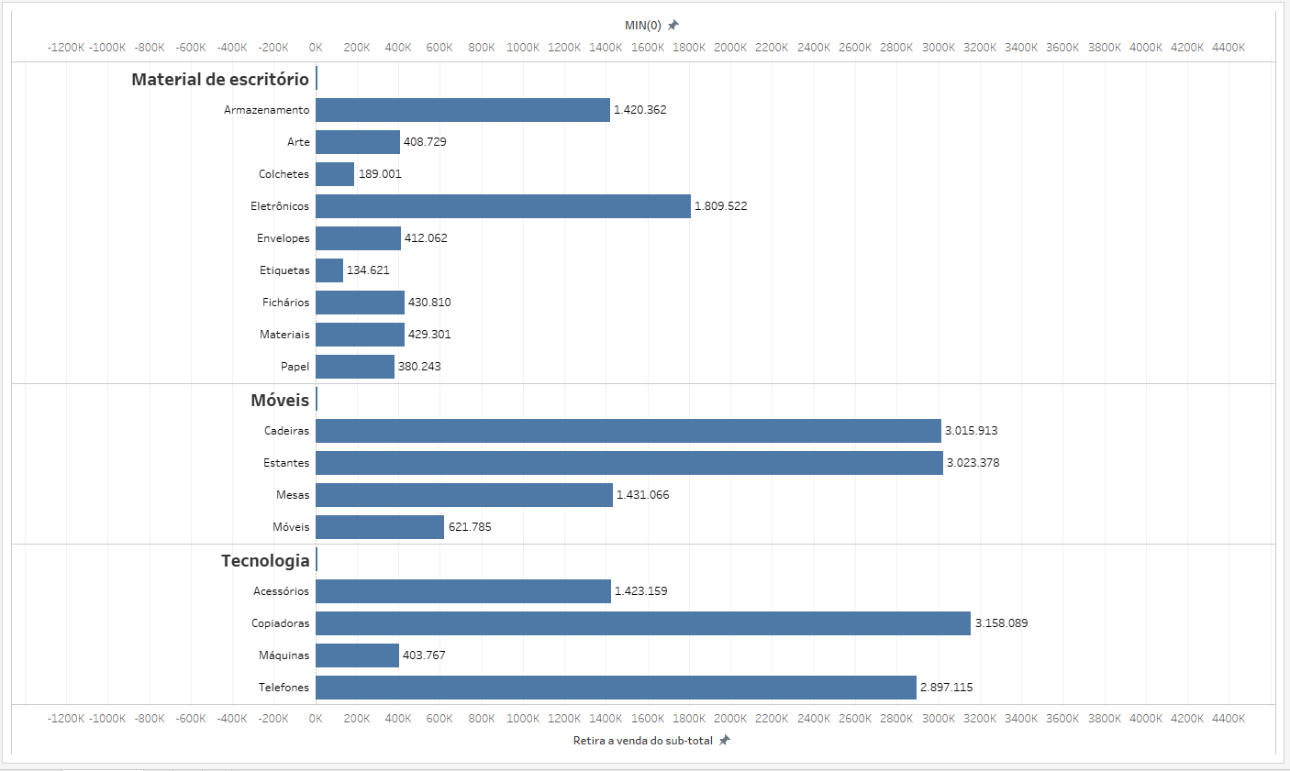
Task: Click the 412.062 value label
Action: (x=426, y=238)
